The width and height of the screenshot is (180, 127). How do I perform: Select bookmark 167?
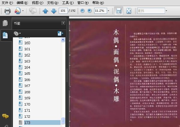27,86
